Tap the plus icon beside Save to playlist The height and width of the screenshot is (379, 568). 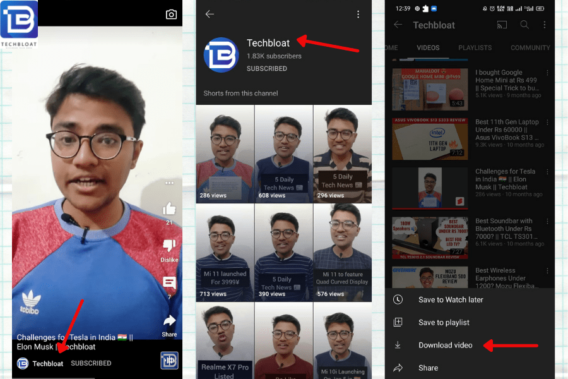[x=398, y=322]
